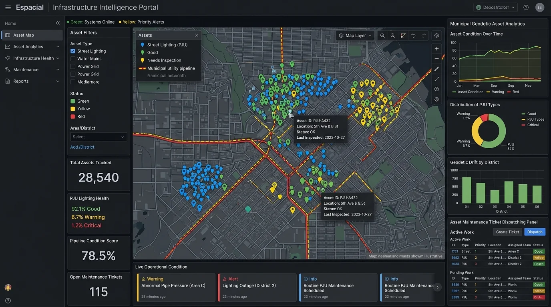Open the Asset Analytics menu item
The image size is (551, 307).
pyautogui.click(x=32, y=47)
